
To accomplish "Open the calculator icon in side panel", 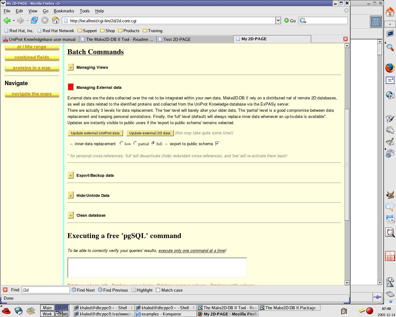I will point(390,294).
